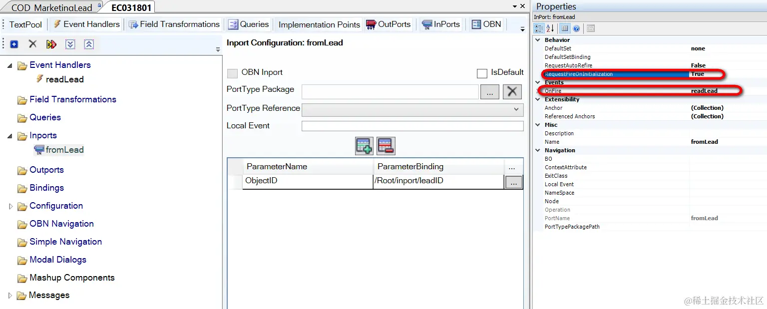Click the RequestAutoRefire False value

(x=698, y=65)
